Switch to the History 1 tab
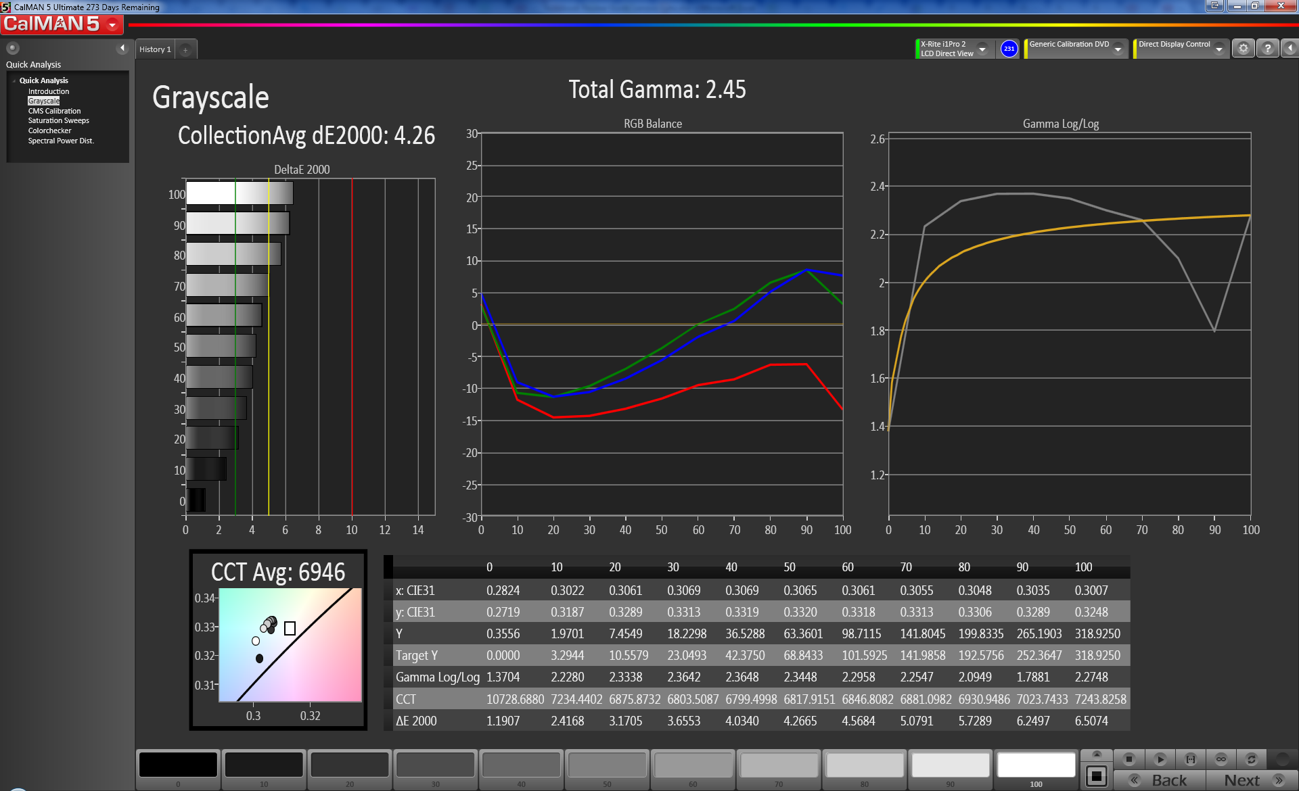1299x791 pixels. (x=155, y=49)
